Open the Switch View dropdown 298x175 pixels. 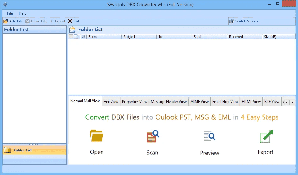point(244,21)
